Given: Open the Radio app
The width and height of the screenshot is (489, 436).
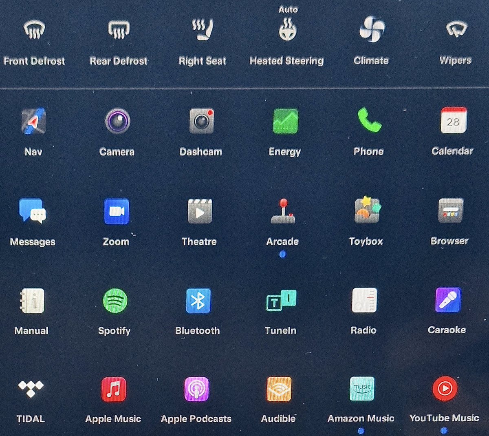Looking at the screenshot, I should pos(364,300).
